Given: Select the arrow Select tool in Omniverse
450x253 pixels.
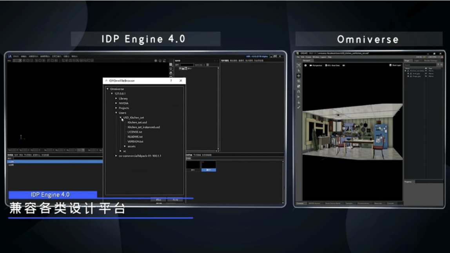Looking at the screenshot, I should pyautogui.click(x=299, y=70).
